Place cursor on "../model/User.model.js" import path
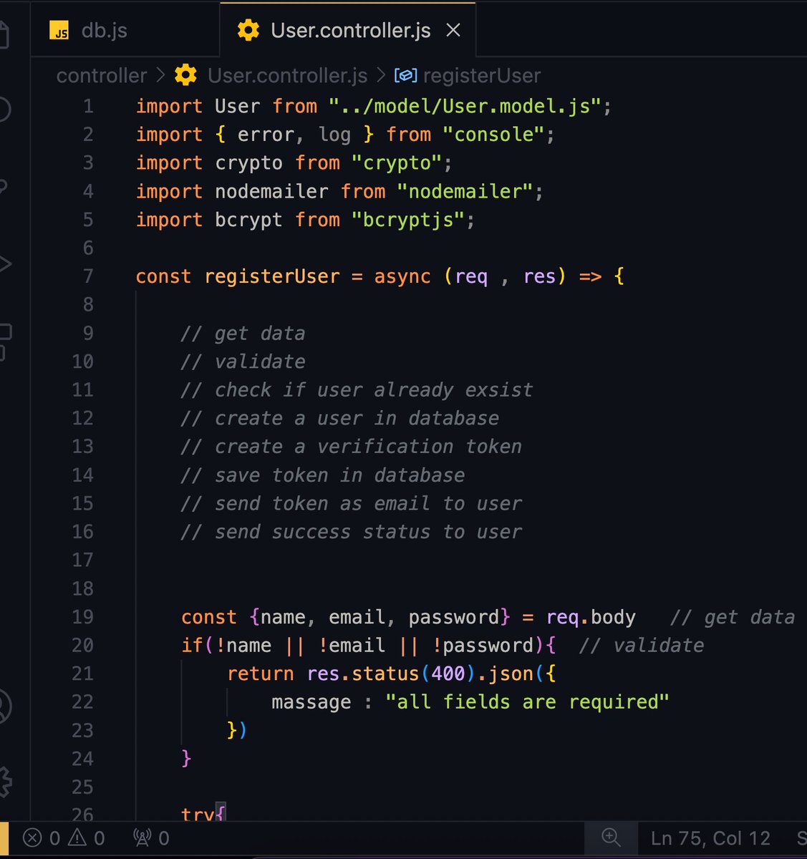807x859 pixels. pyautogui.click(x=465, y=106)
